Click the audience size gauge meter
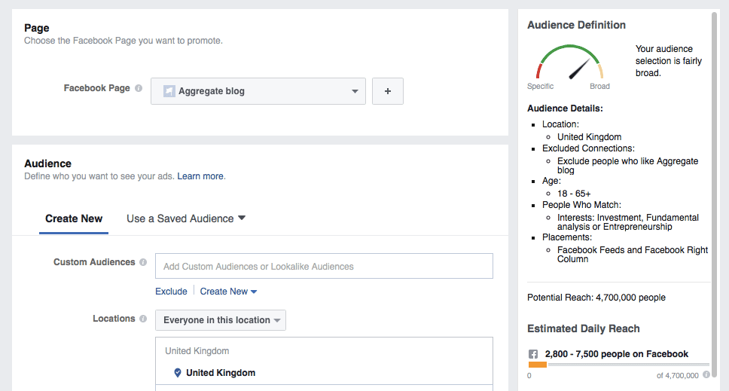This screenshot has width=729, height=391. 569,63
